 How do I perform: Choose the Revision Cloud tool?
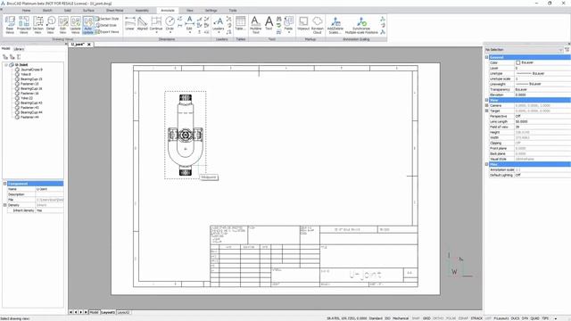pyautogui.click(x=318, y=25)
